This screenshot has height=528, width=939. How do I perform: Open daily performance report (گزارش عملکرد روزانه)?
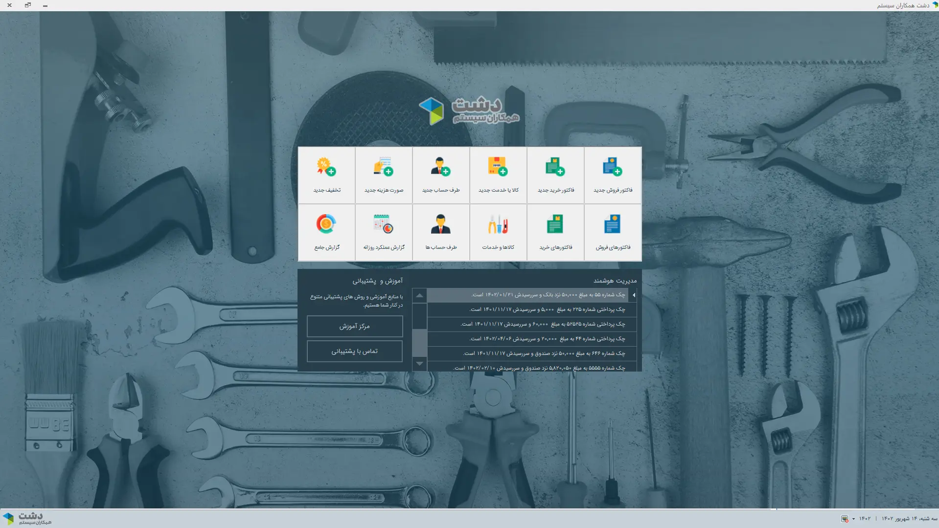(x=384, y=232)
